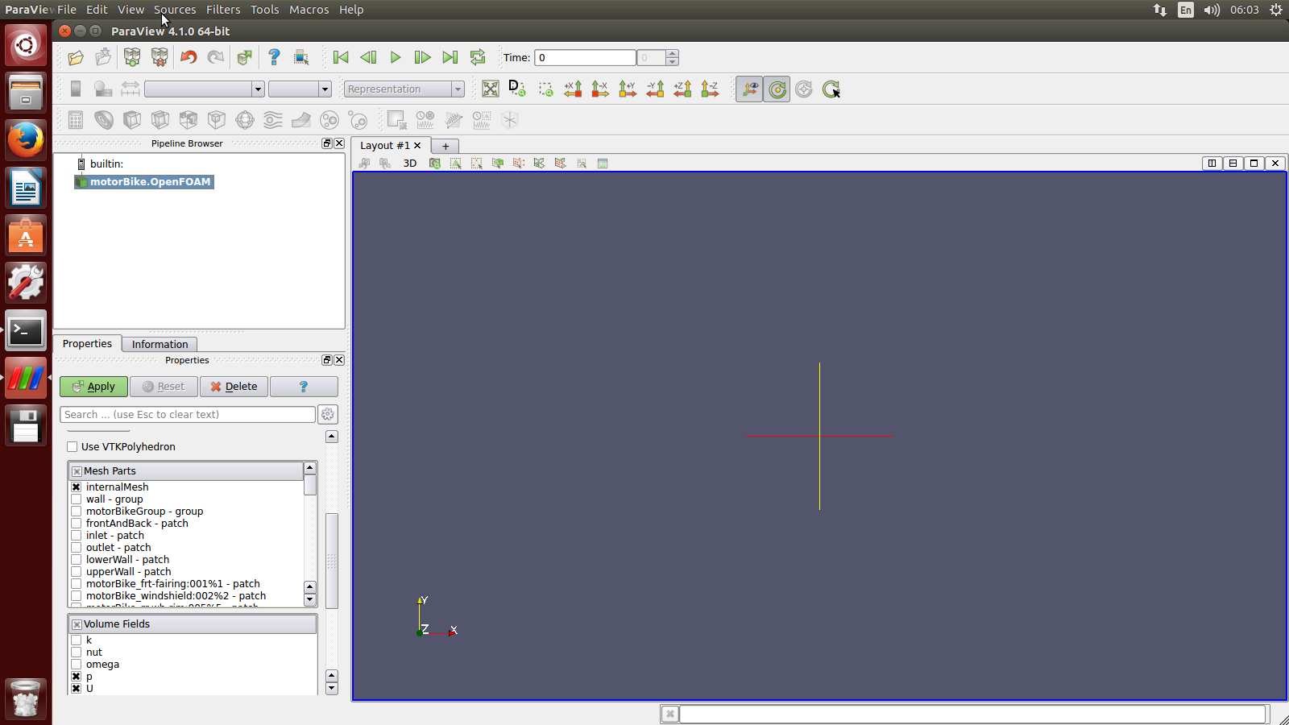This screenshot has width=1289, height=725.
Task: Click the Open file toolbar icon
Action: pyautogui.click(x=76, y=57)
